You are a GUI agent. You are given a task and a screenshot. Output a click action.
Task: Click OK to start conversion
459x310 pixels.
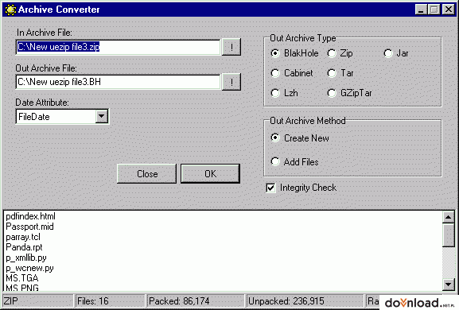tap(210, 174)
